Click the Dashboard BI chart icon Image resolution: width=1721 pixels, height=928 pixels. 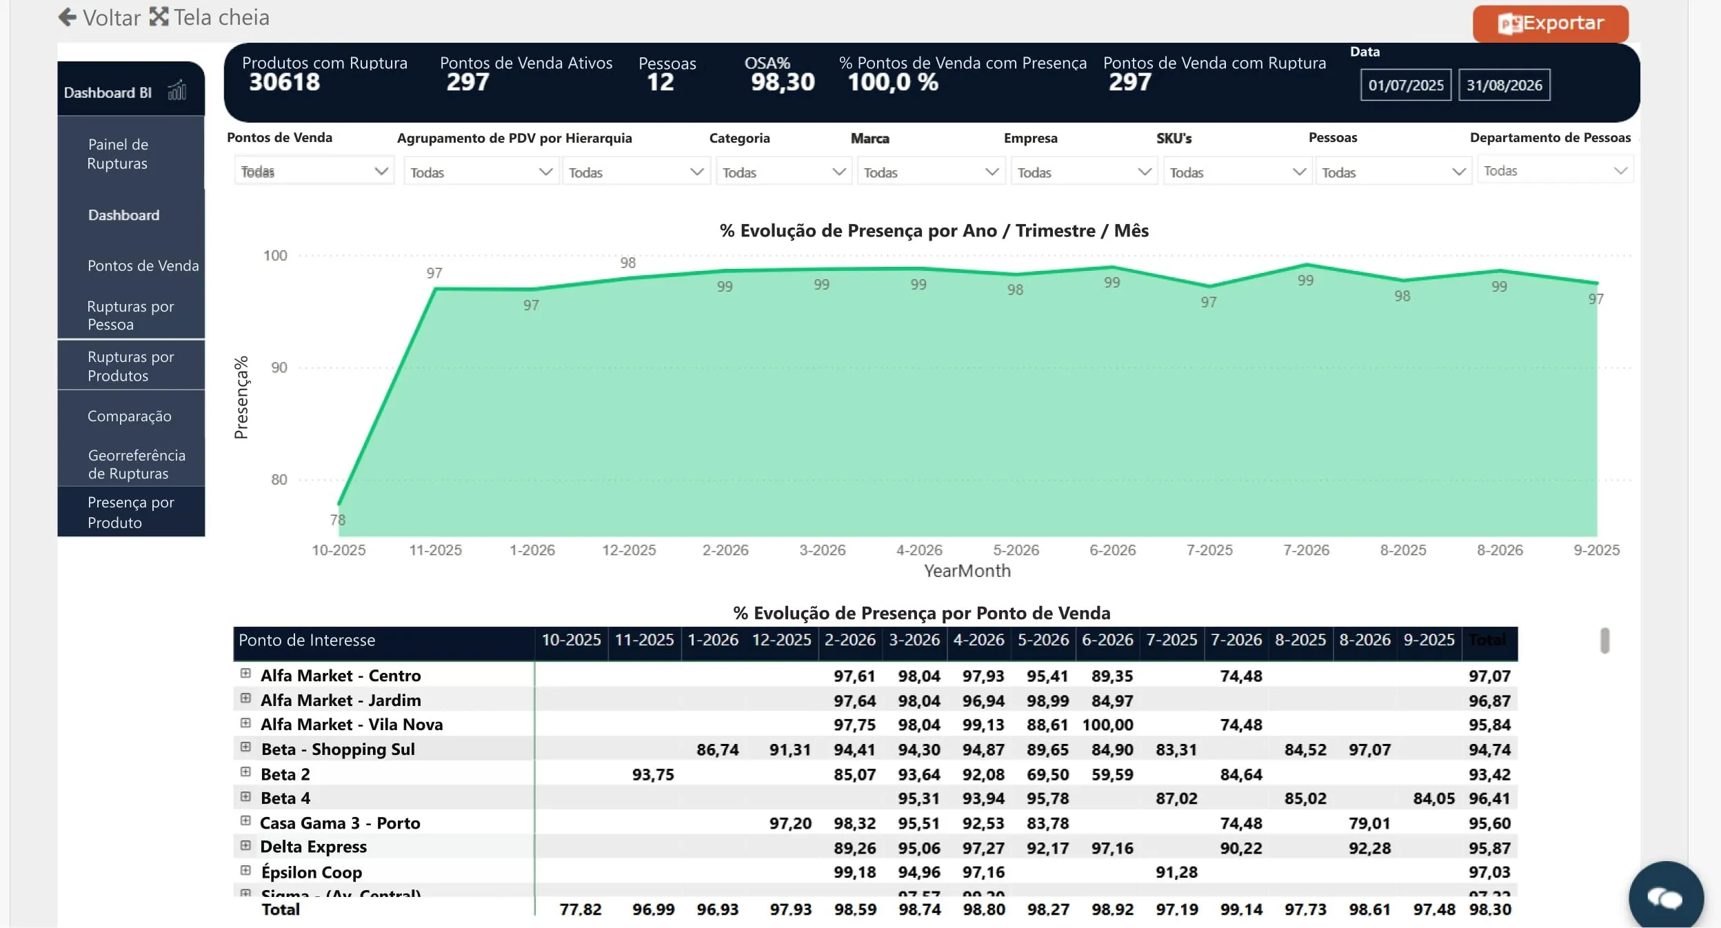pos(177,90)
